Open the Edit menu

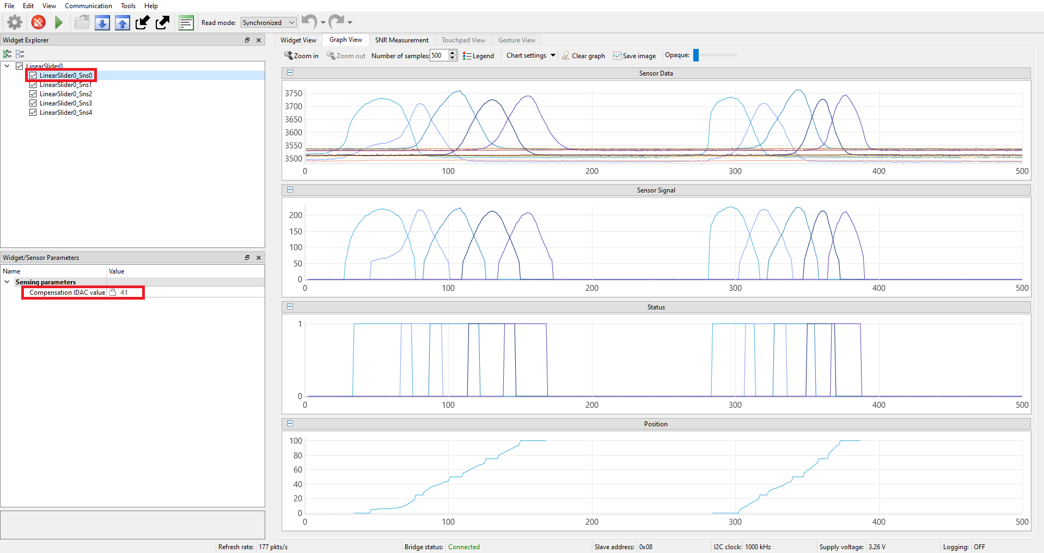28,6
